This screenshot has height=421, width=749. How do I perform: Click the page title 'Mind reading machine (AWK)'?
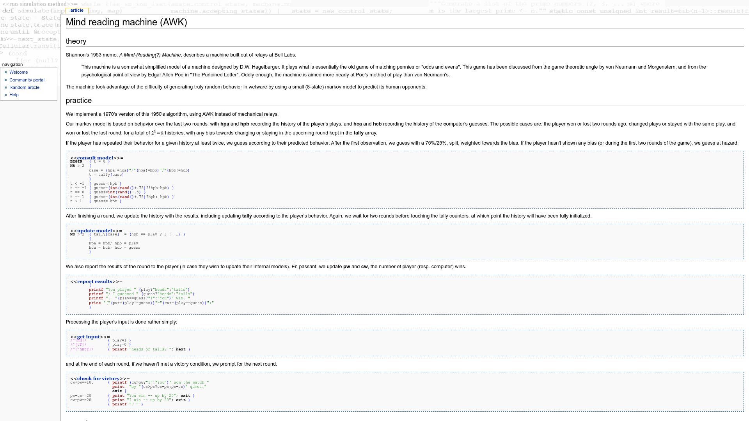coord(126,22)
